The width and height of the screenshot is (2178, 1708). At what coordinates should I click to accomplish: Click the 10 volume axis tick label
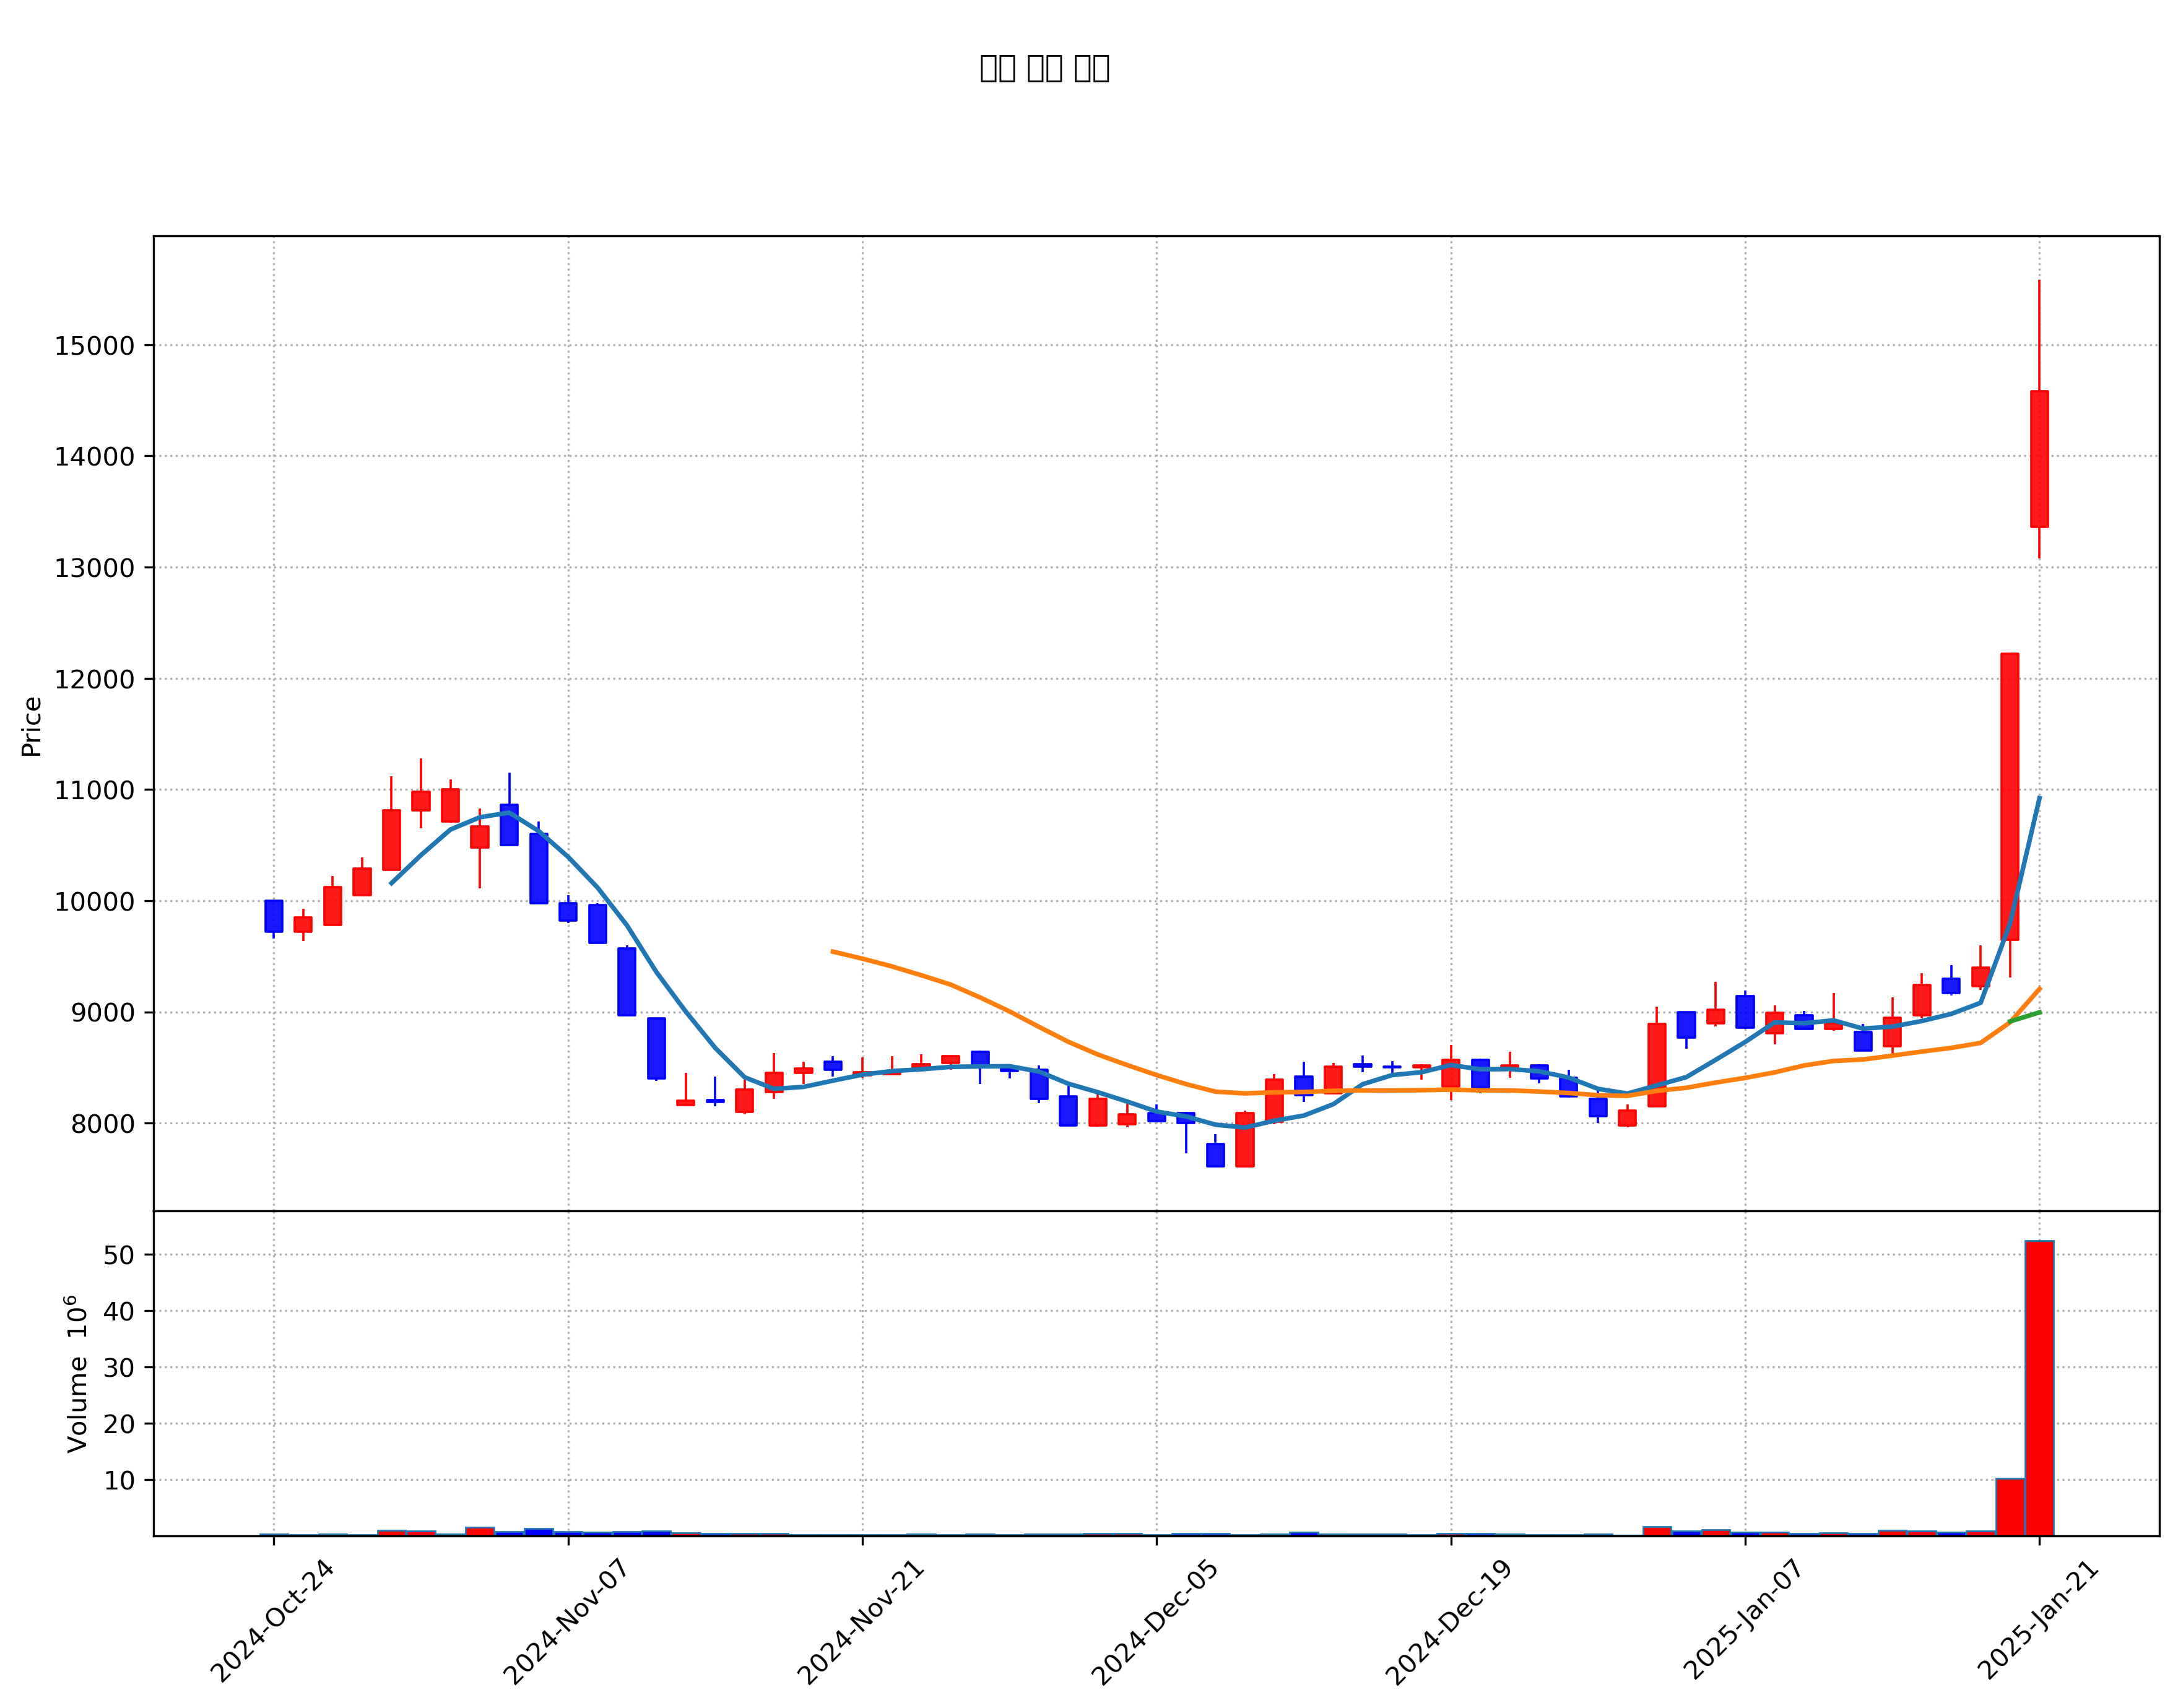pyautogui.click(x=119, y=1480)
